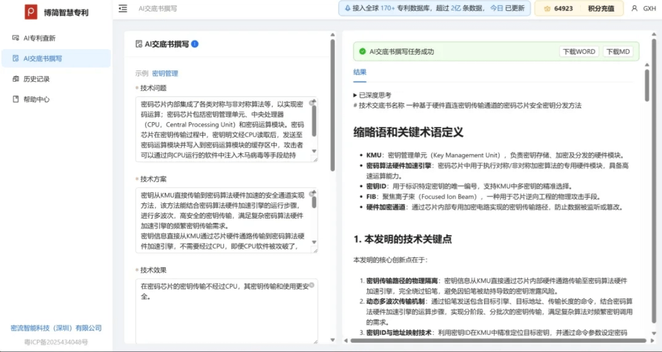Click the green success checkmark icon
Viewport: 662px width, 352px height.
(362, 51)
